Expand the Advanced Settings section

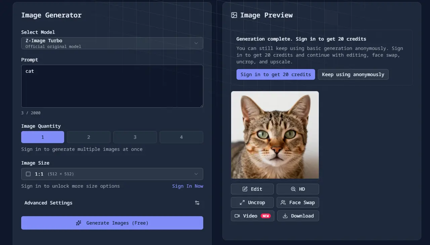pos(112,203)
